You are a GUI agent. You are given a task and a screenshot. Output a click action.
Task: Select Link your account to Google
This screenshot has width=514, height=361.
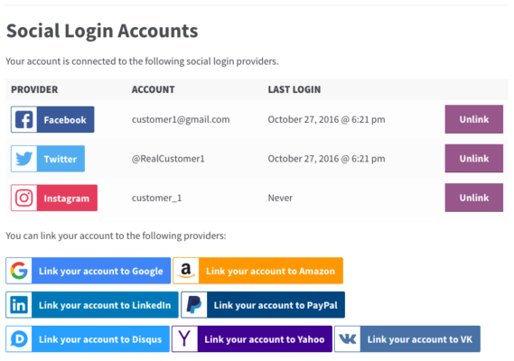point(89,271)
